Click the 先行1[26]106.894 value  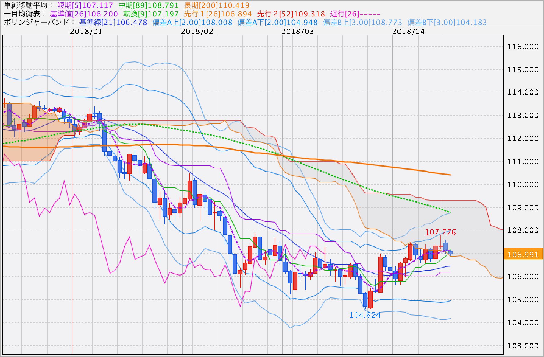(x=218, y=14)
